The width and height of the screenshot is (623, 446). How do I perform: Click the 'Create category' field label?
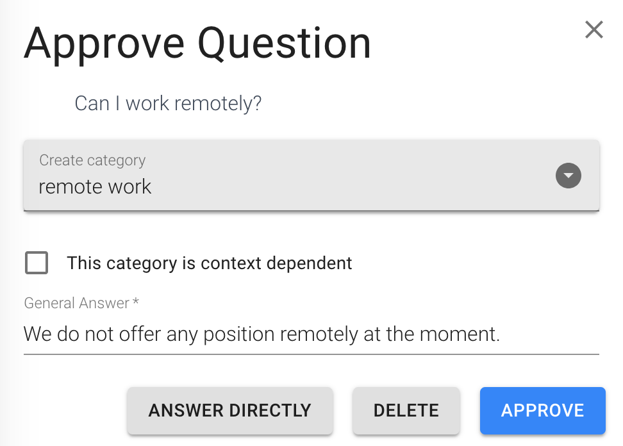pos(92,160)
